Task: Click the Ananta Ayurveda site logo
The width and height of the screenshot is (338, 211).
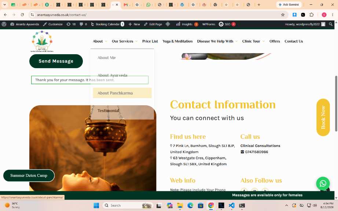Action: coord(42,41)
